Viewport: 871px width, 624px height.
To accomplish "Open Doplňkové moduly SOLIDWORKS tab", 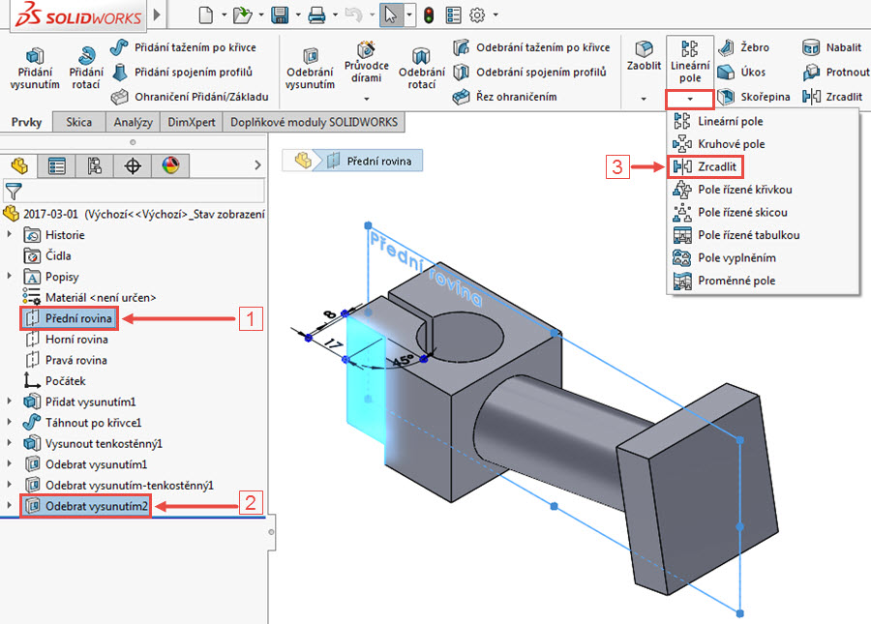I will pos(314,122).
